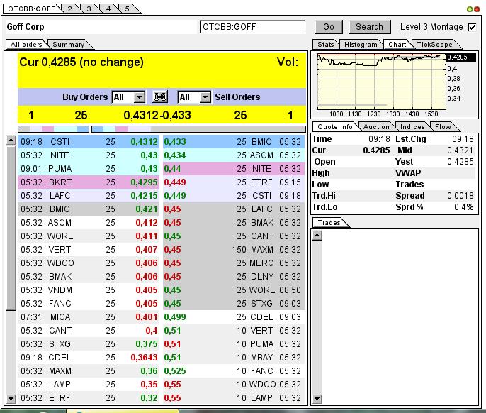Select PUMA buy order row
Image resolution: width=486 pixels, height=413 pixels.
pyautogui.click(x=89, y=169)
